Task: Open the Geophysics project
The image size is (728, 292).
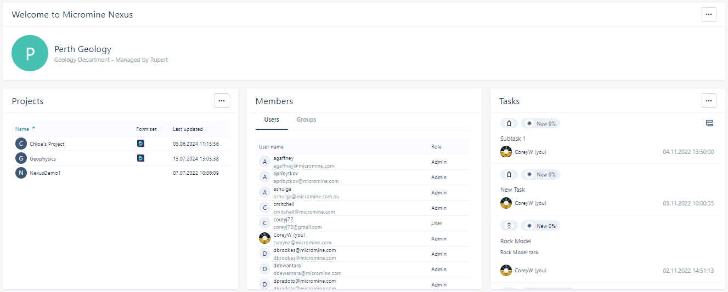Action: [x=43, y=159]
